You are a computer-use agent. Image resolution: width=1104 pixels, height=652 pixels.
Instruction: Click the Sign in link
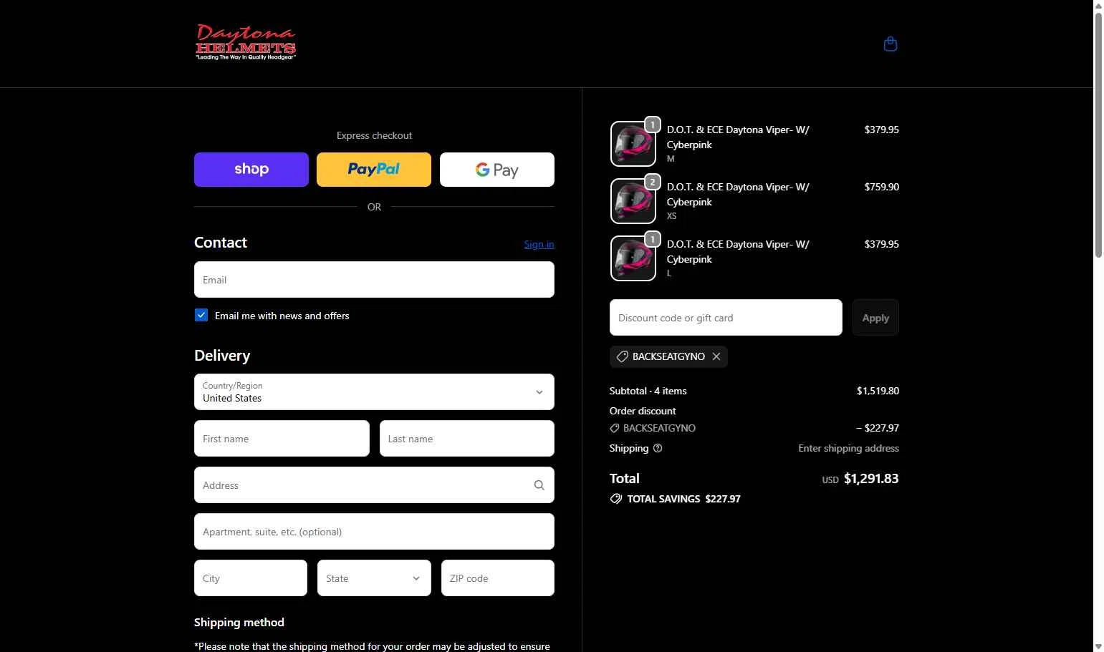[x=539, y=244]
